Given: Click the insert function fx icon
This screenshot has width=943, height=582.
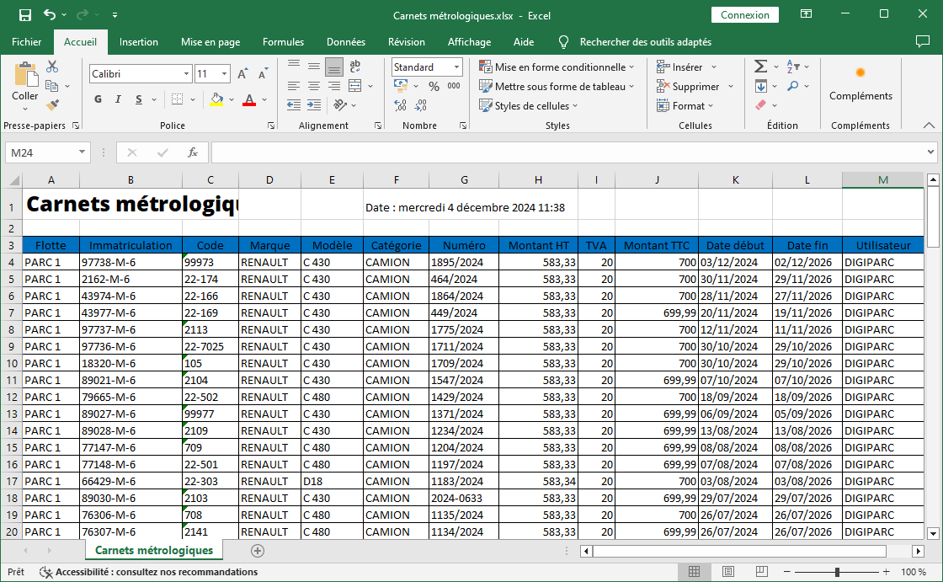Looking at the screenshot, I should [193, 153].
